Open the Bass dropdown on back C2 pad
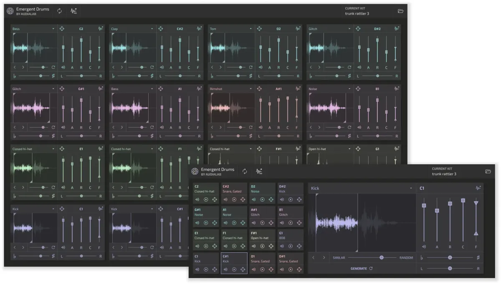Viewport: 501px width, 284px height. [x=34, y=29]
